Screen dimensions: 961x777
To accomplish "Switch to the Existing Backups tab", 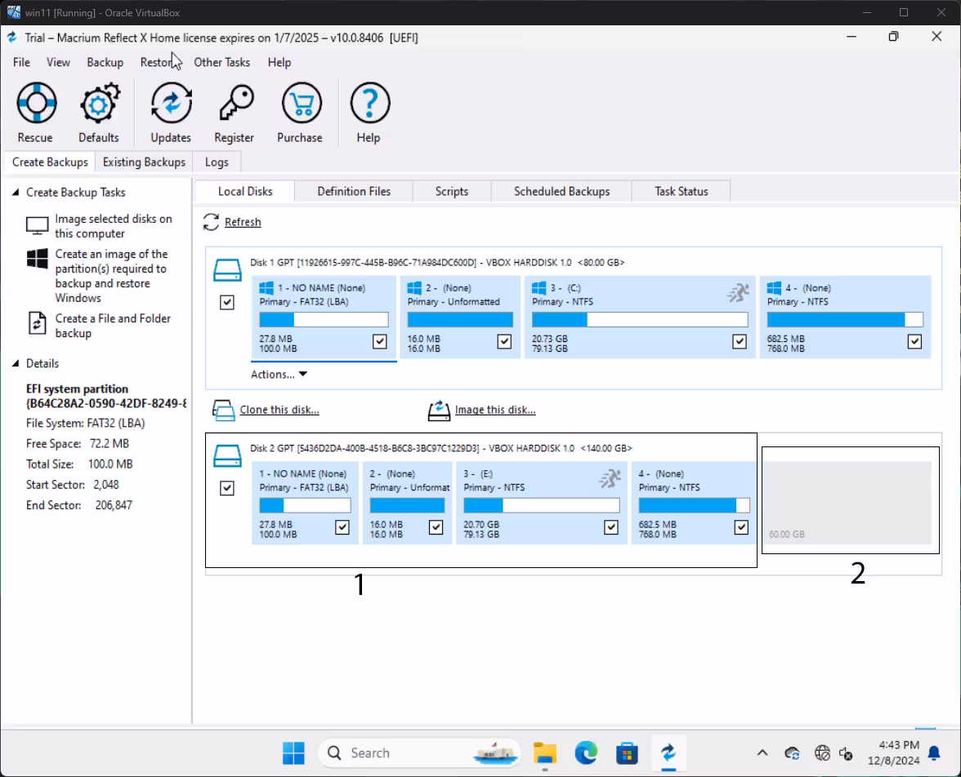I will [x=144, y=162].
